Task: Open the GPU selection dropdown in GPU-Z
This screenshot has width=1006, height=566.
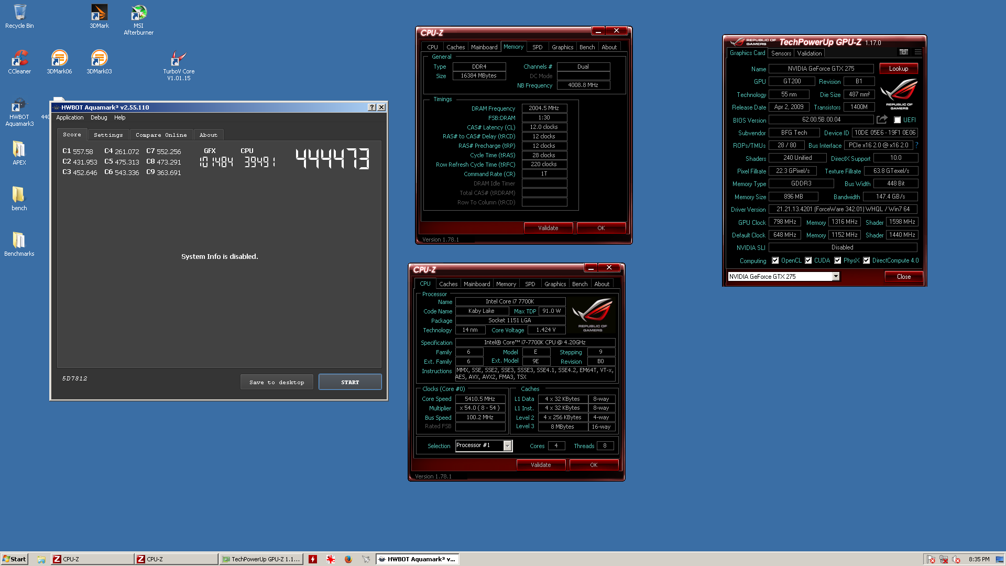Action: pos(836,276)
